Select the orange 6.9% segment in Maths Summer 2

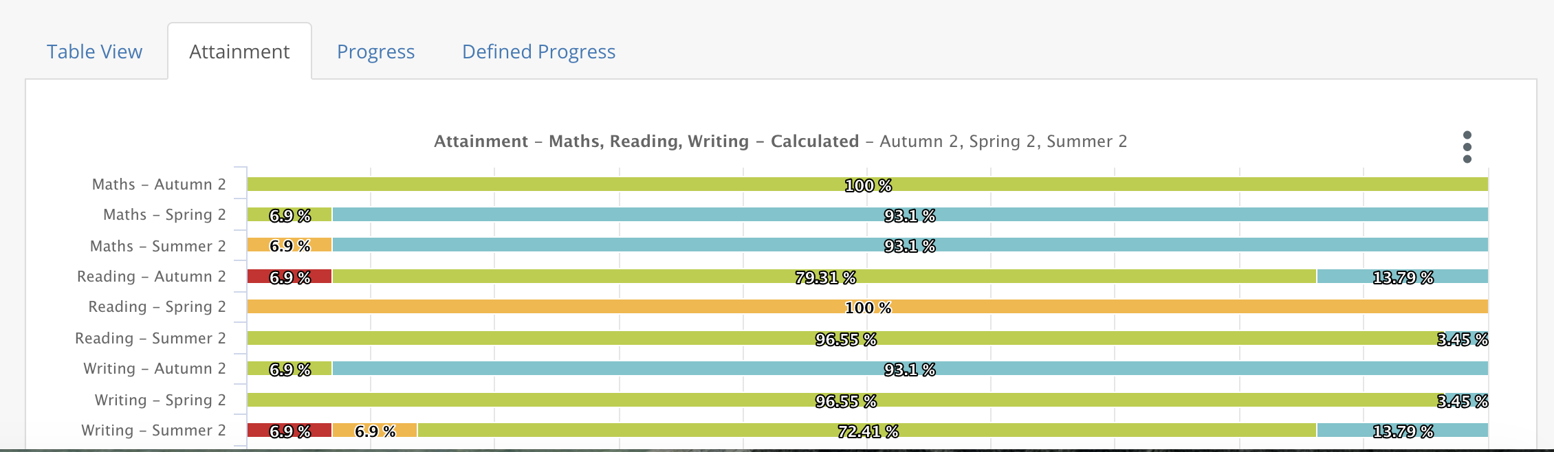pyautogui.click(x=289, y=245)
